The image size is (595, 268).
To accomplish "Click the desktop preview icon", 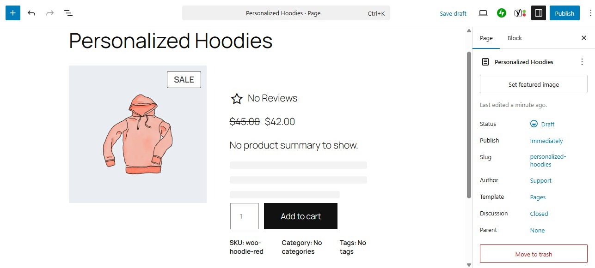I will 483,13.
